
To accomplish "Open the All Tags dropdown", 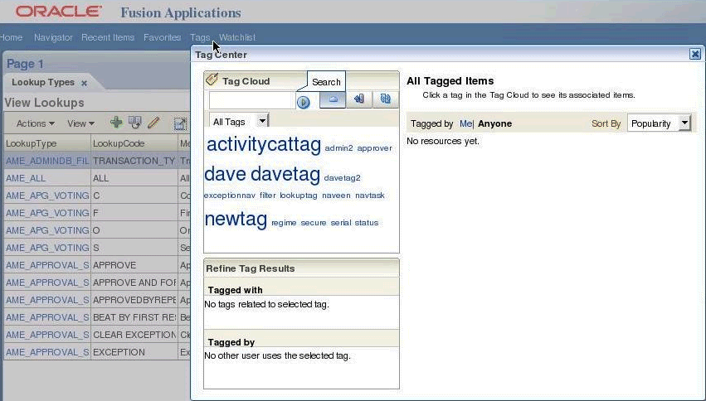I will click(x=262, y=121).
